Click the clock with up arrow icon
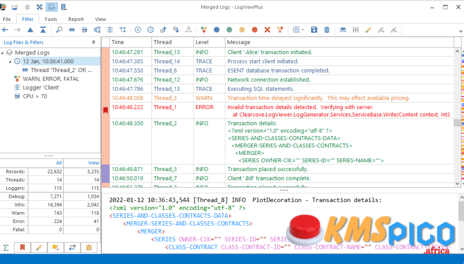Image resolution: width=464 pixels, height=264 pixels. pyautogui.click(x=163, y=30)
